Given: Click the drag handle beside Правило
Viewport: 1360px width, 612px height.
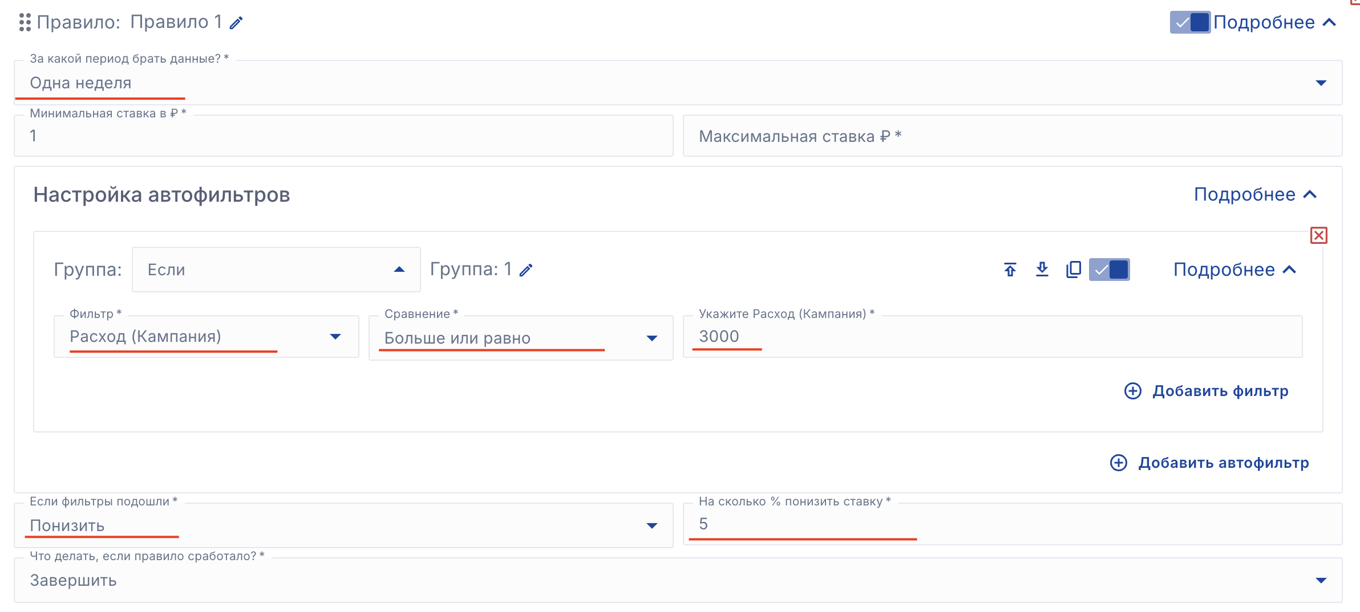Looking at the screenshot, I should (25, 22).
